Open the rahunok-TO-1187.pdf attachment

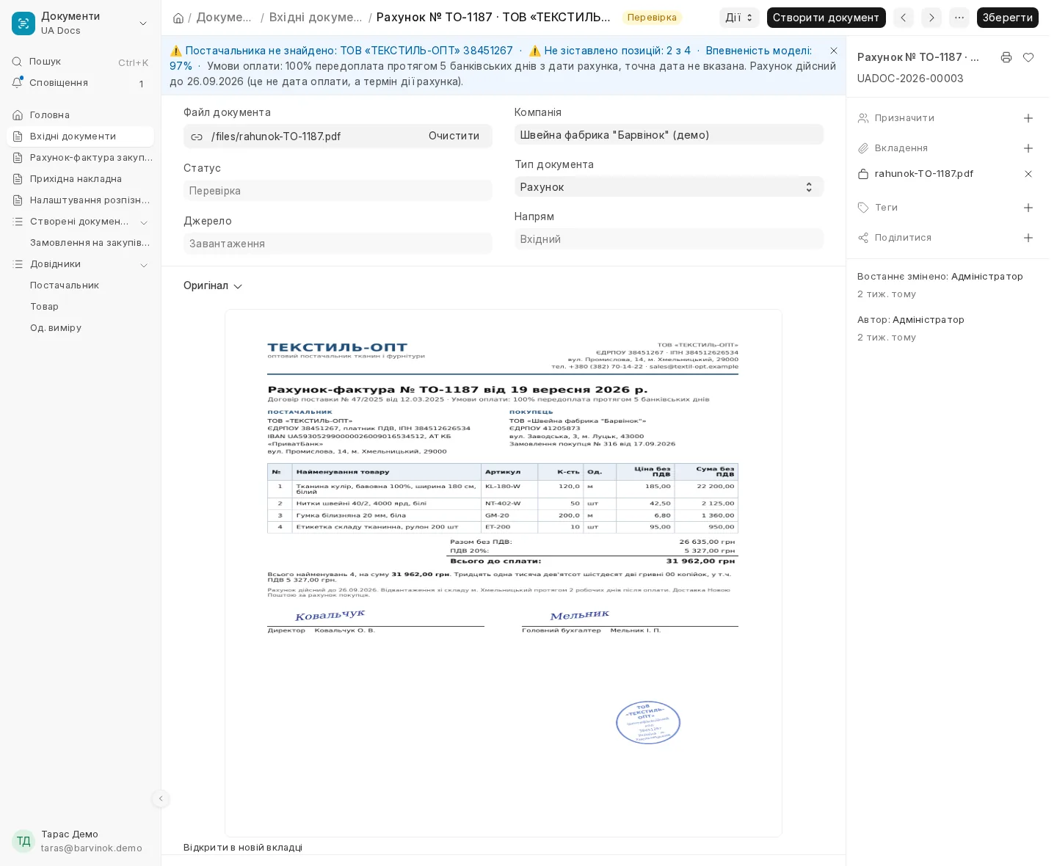[x=923, y=174]
